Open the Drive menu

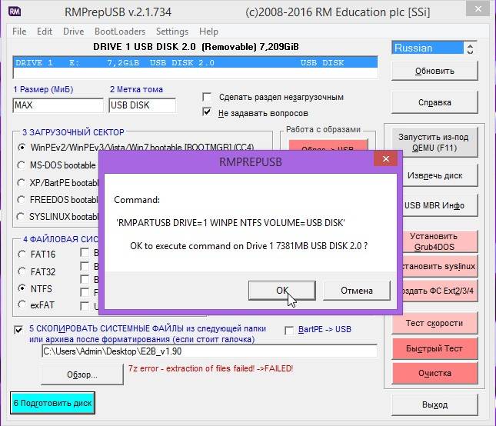pos(73,32)
